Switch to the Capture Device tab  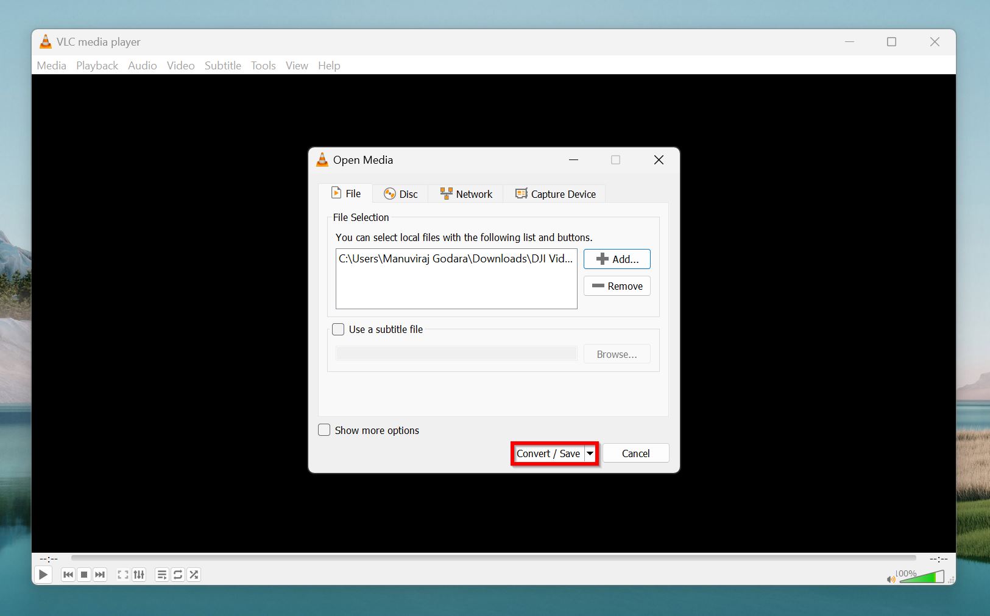click(554, 194)
